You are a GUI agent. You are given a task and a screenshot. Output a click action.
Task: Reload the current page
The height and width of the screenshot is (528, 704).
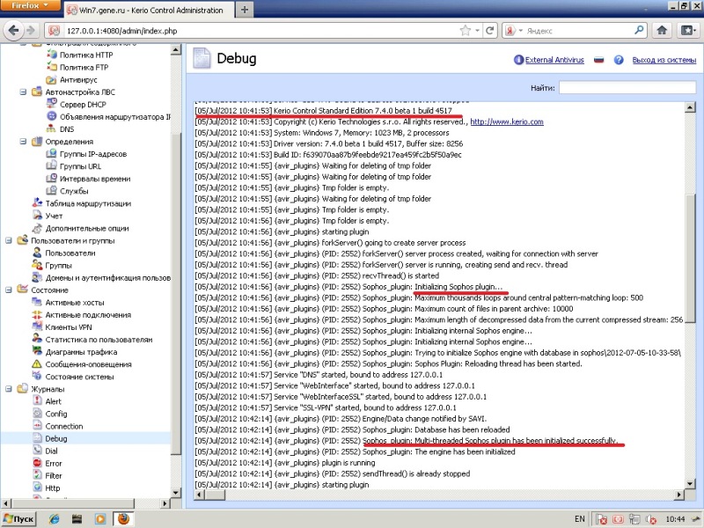pyautogui.click(x=490, y=31)
